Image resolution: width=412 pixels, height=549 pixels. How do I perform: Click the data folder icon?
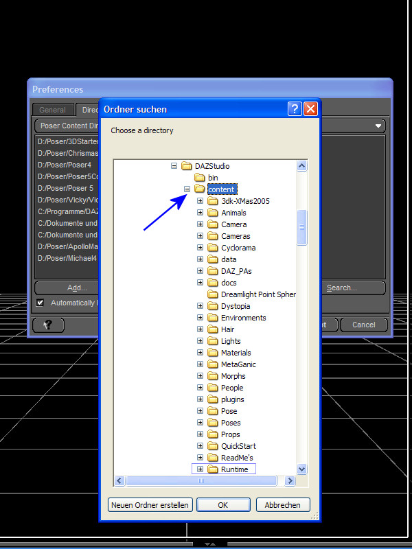pyautogui.click(x=213, y=259)
